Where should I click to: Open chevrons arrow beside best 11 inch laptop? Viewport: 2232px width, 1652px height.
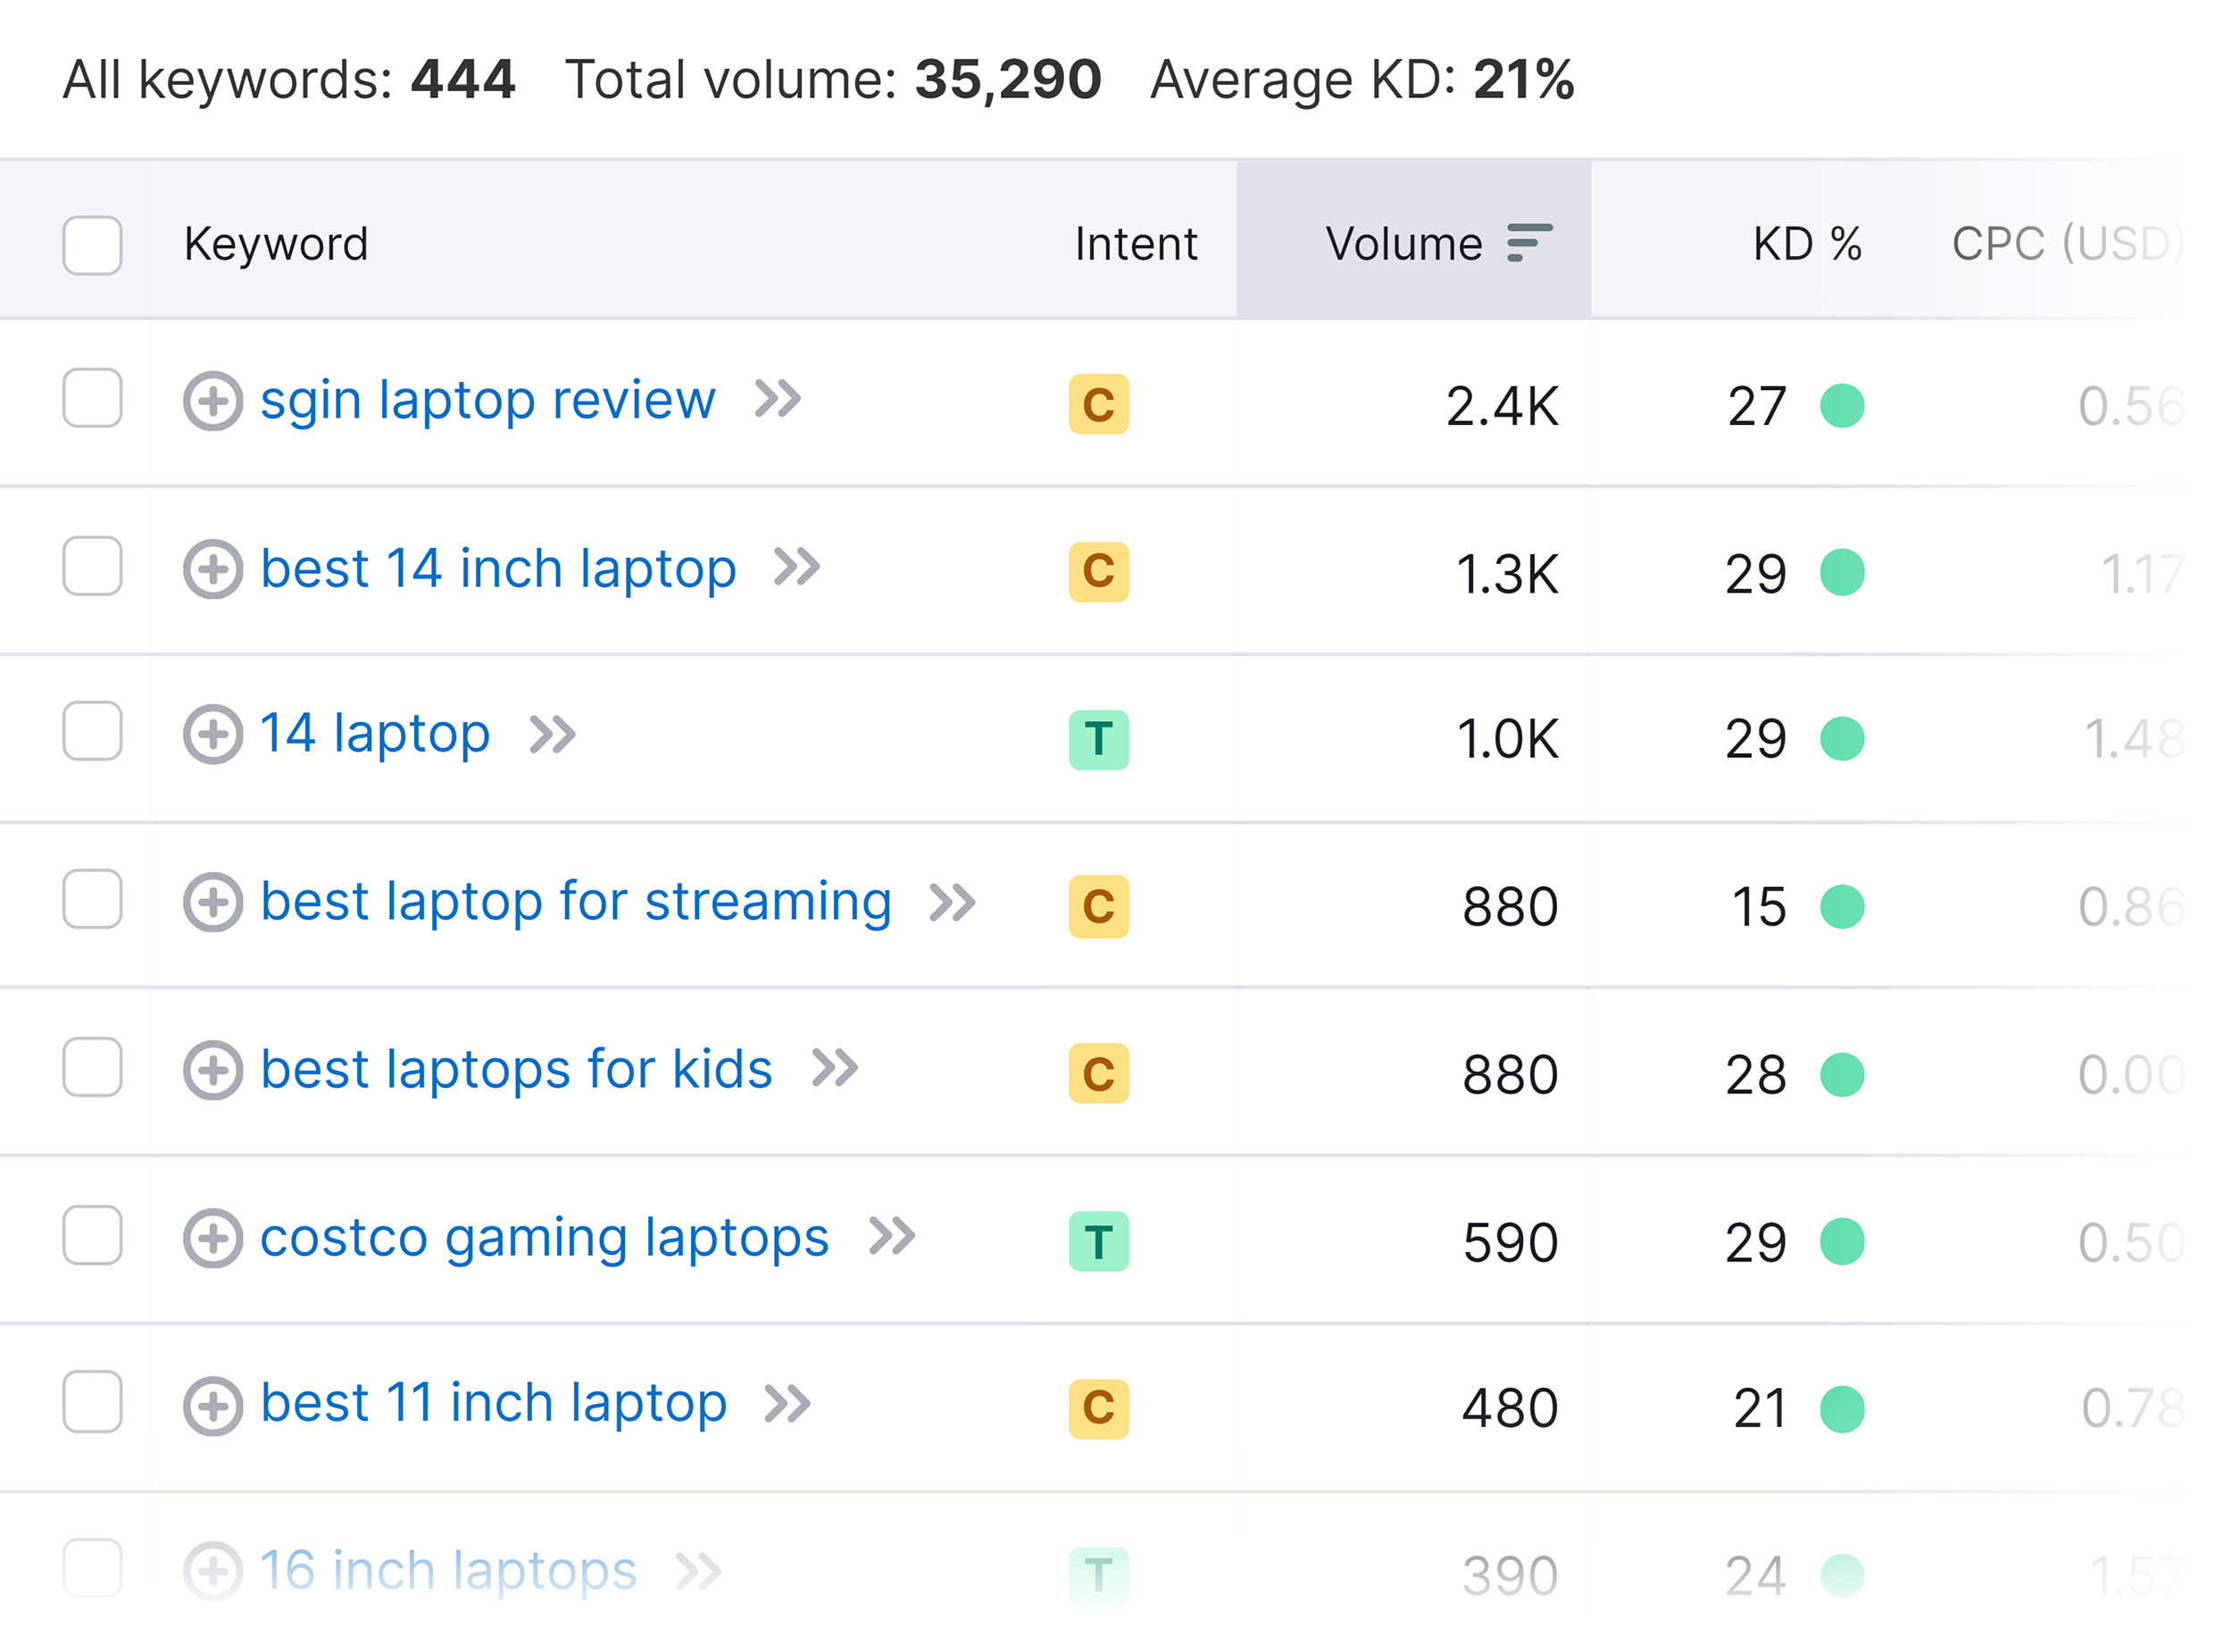[x=787, y=1404]
